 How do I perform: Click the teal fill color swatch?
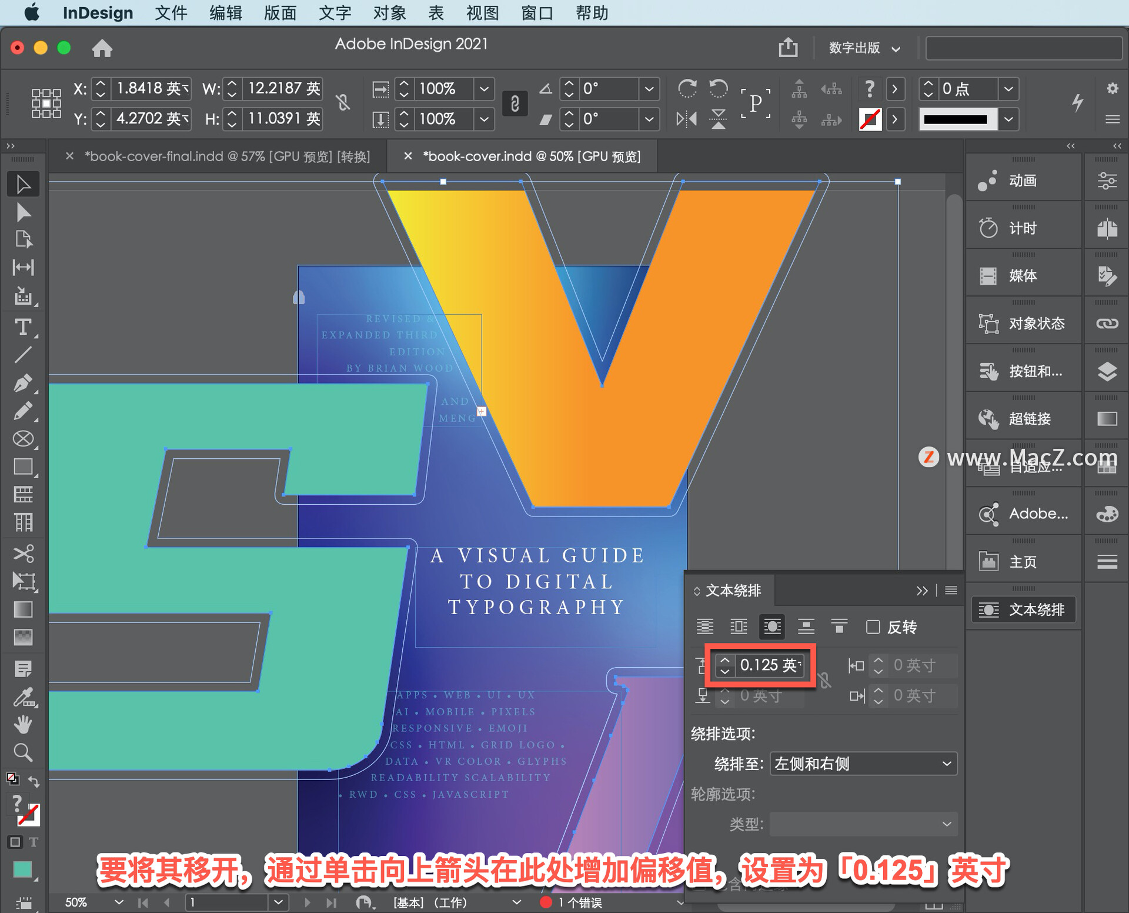[22, 869]
